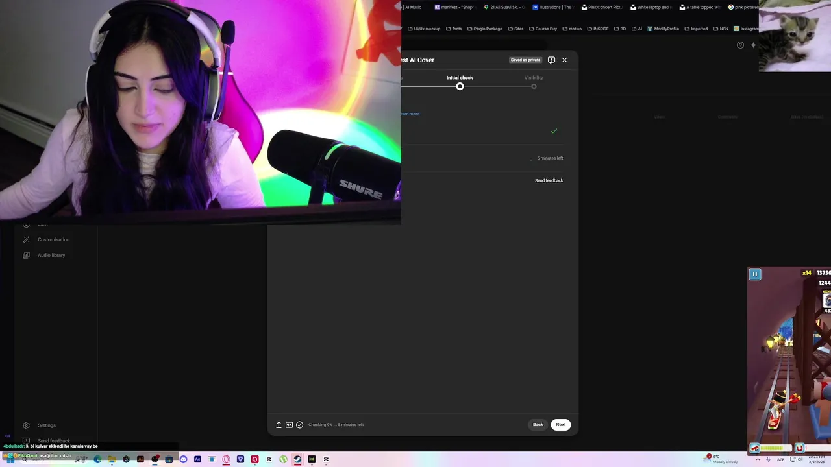Image resolution: width=831 pixels, height=467 pixels.
Task: Open the Imported bookmark folder
Action: (695, 29)
